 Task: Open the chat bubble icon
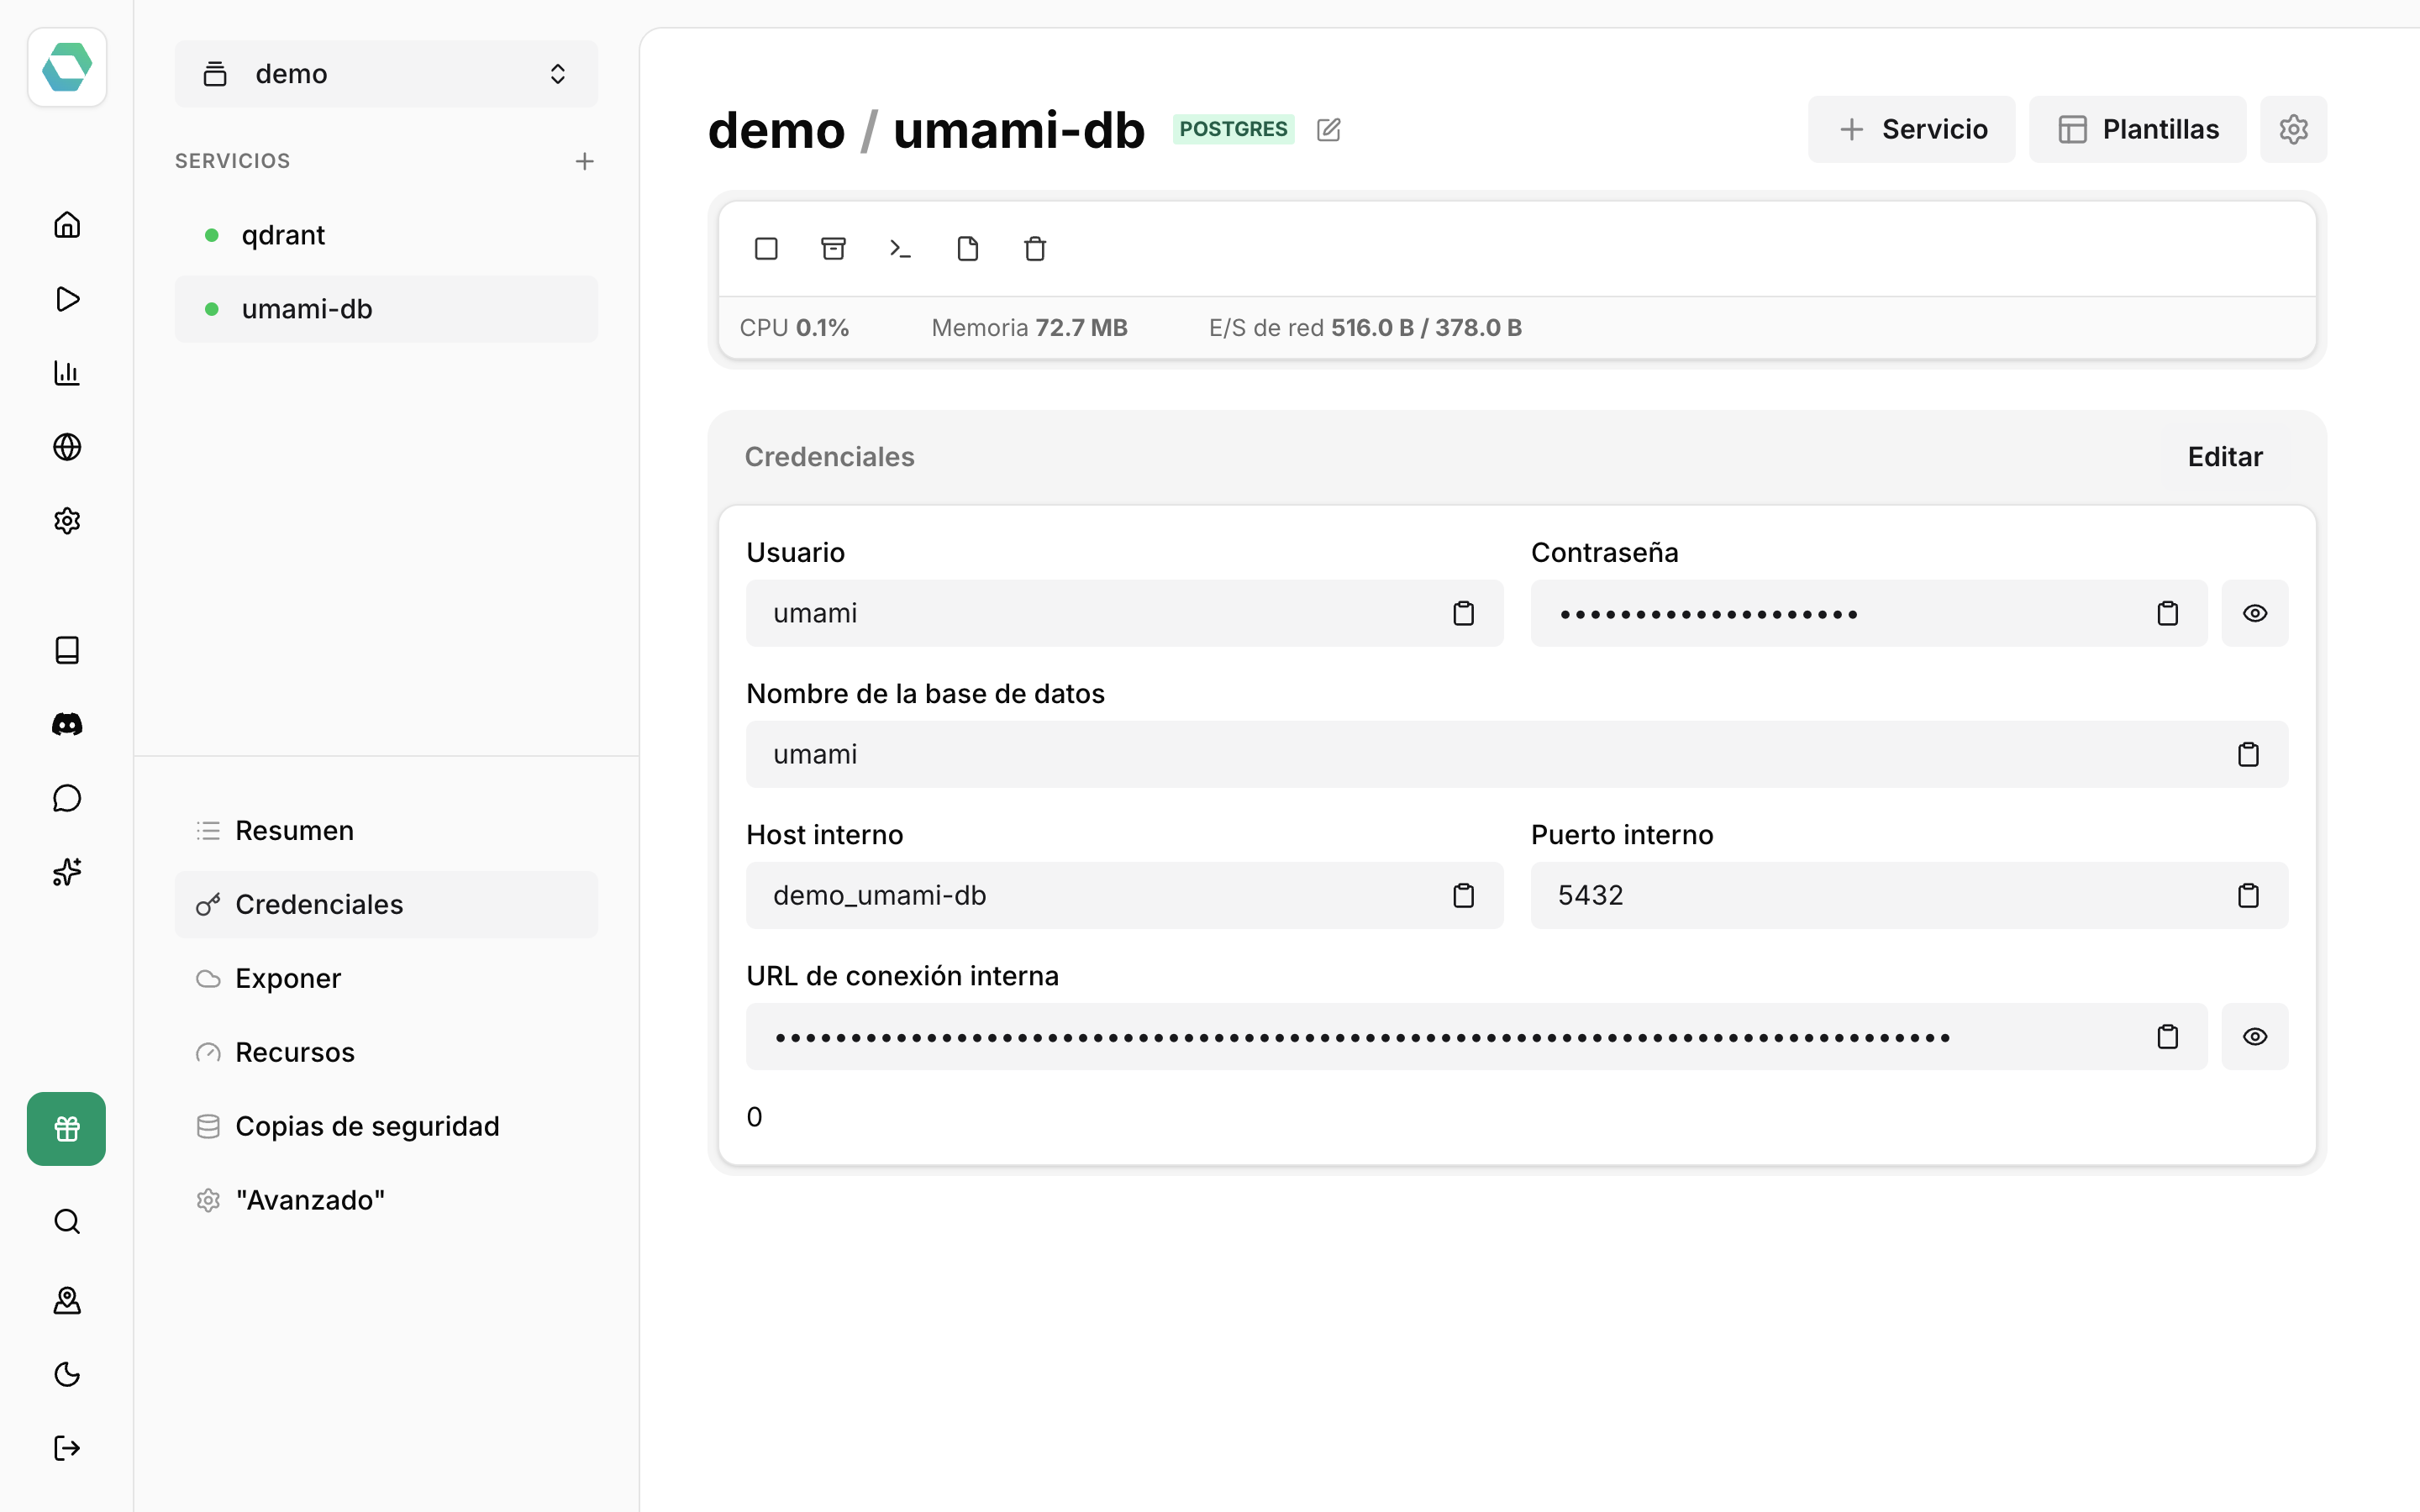coord(67,798)
